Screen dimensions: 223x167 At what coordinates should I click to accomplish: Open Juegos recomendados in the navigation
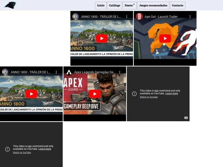coord(153,5)
